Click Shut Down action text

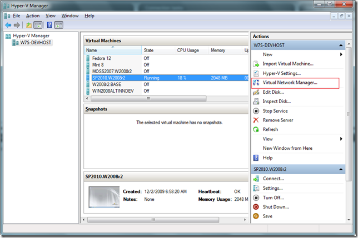click(x=276, y=207)
